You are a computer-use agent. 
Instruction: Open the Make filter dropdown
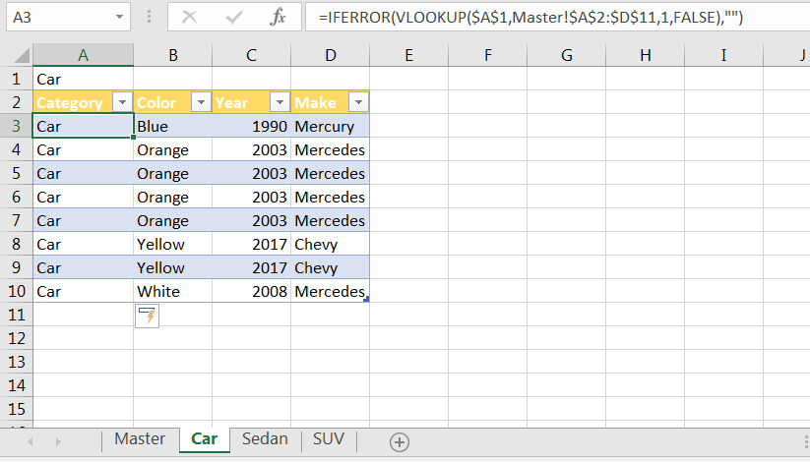point(358,102)
